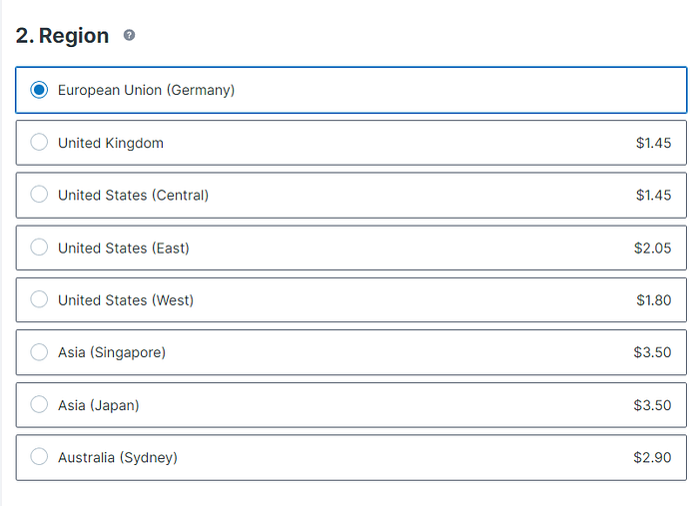Click the Asia (Singapore) label text
The width and height of the screenshot is (699, 506).
point(112,352)
